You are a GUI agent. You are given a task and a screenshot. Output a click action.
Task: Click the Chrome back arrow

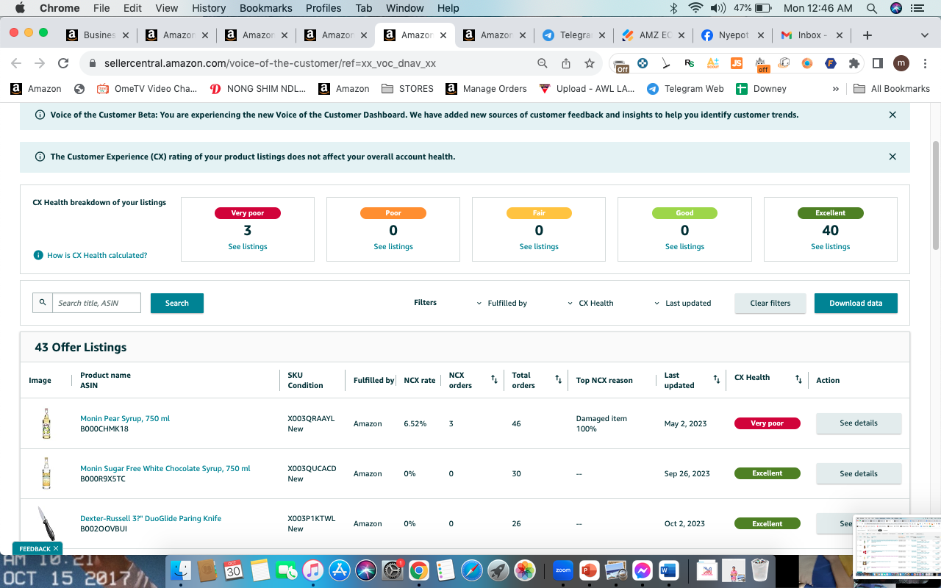[x=16, y=63]
